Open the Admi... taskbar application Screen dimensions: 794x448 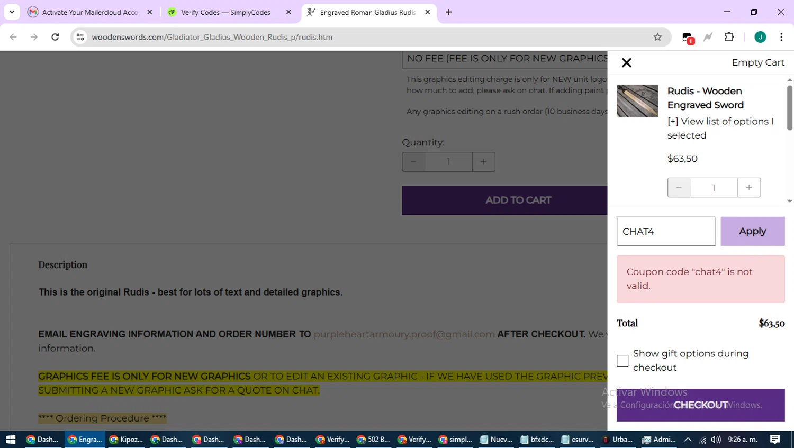(659, 440)
